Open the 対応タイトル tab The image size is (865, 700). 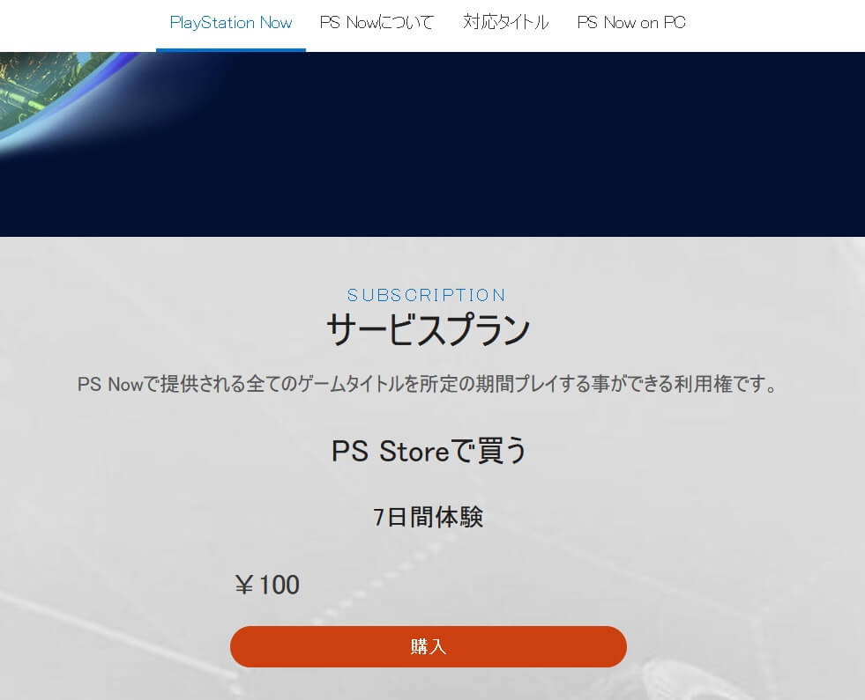505,23
